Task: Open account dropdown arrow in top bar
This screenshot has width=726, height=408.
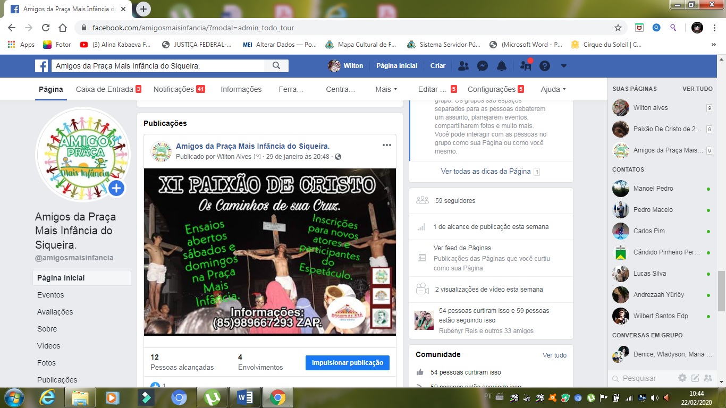Action: (564, 66)
